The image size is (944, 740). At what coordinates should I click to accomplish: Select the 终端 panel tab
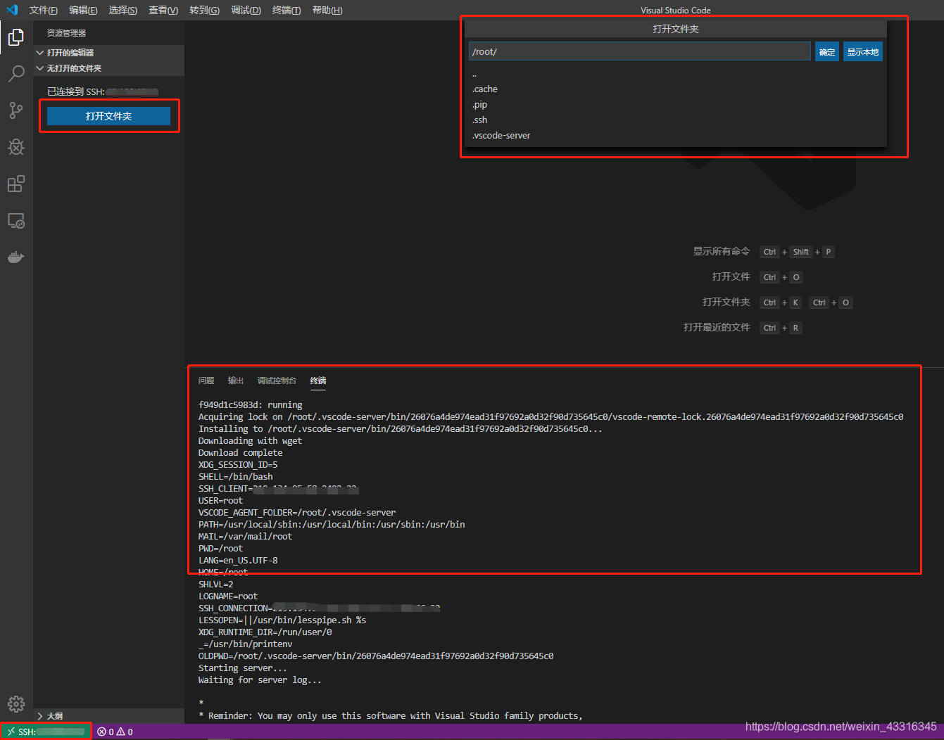pyautogui.click(x=318, y=381)
